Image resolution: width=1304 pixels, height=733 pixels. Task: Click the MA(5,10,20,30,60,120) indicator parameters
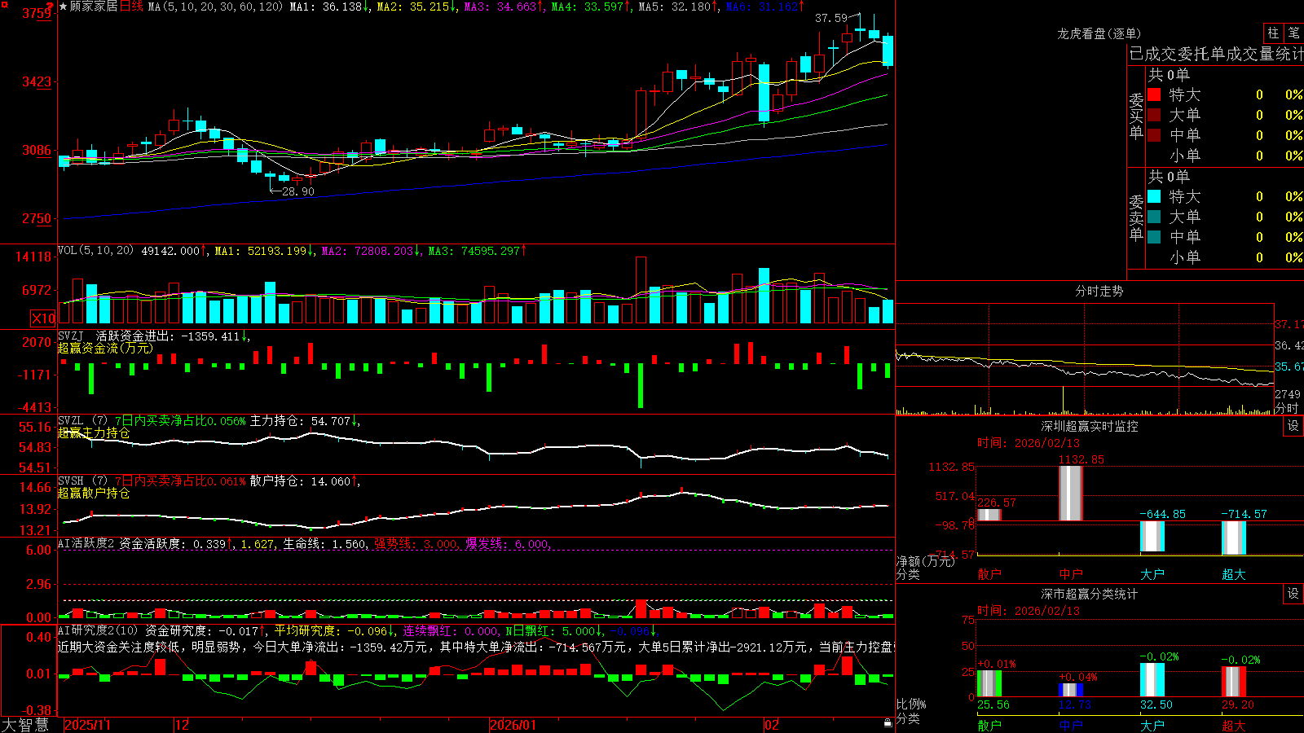215,7
